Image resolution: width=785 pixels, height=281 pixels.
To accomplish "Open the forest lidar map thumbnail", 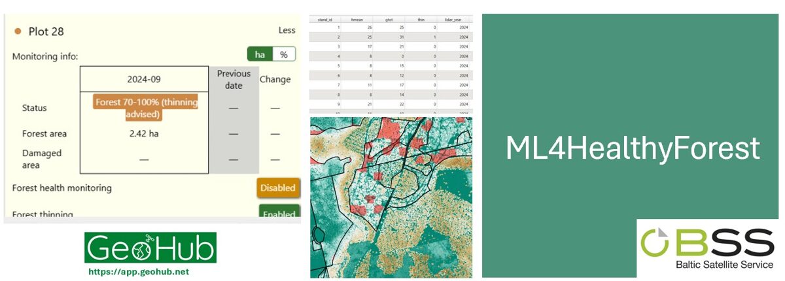I will coord(391,197).
